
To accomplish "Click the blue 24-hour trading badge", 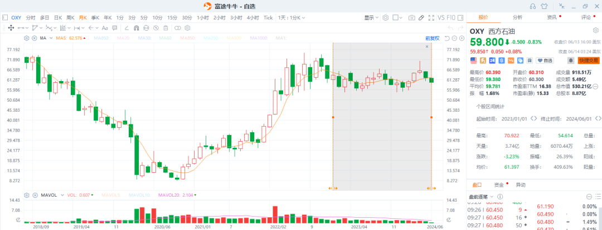I will pyautogui.click(x=493, y=61).
